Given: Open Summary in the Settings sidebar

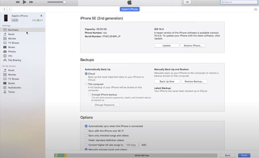Looking at the screenshot, I should coord(23,30).
